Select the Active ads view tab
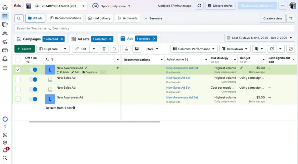298x164 pixels. coord(127,18)
